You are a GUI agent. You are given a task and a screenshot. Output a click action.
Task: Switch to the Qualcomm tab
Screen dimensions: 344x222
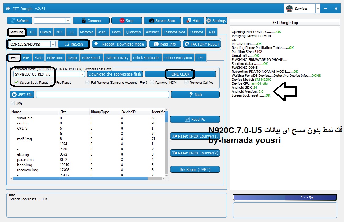tap(133, 32)
